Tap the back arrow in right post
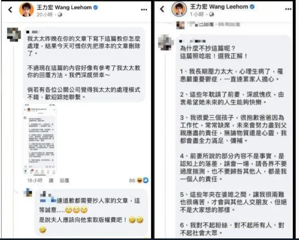The image size is (299, 240). (162, 9)
